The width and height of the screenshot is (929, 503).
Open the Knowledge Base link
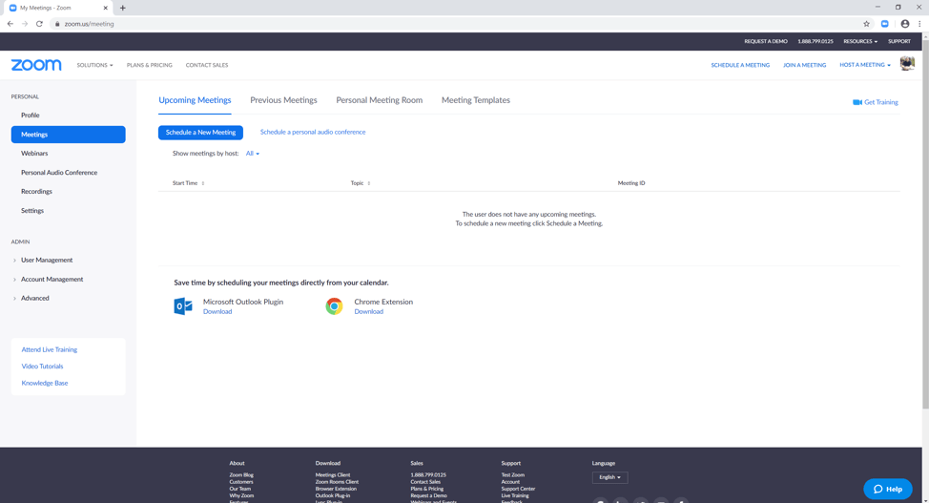click(45, 383)
